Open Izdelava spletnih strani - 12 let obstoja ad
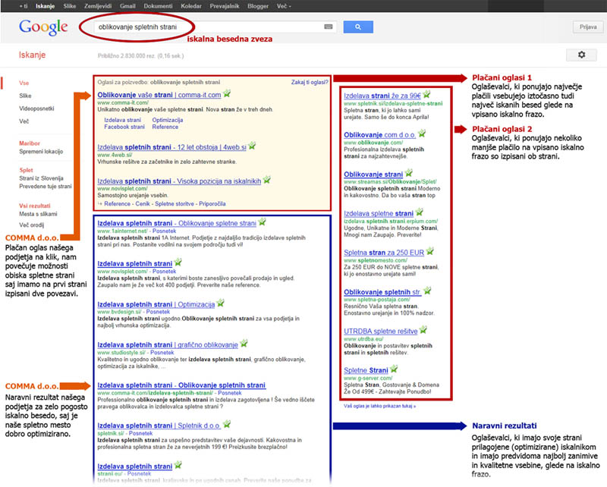The width and height of the screenshot is (607, 487). coord(171,147)
